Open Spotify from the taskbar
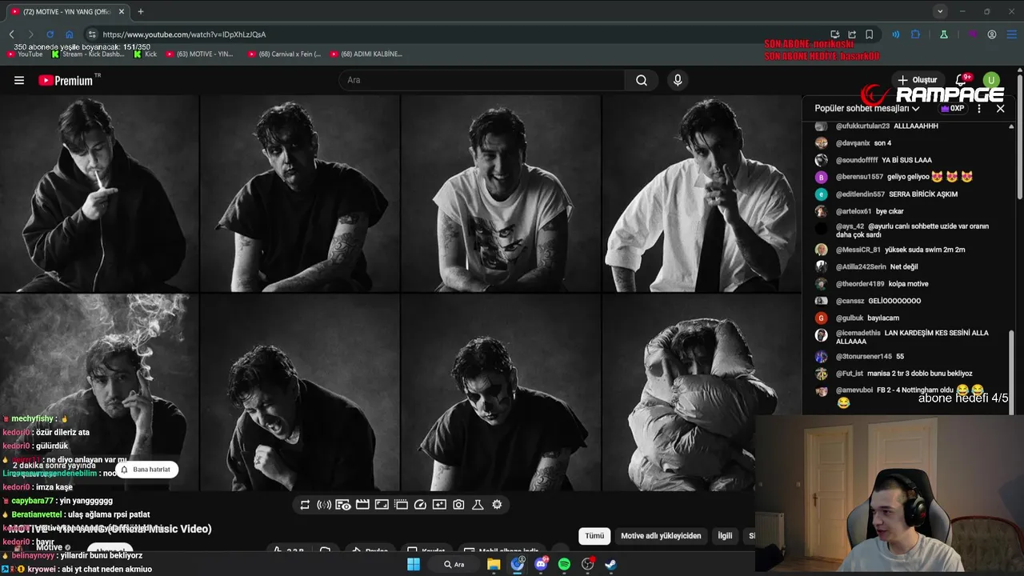The height and width of the screenshot is (576, 1024). [564, 564]
